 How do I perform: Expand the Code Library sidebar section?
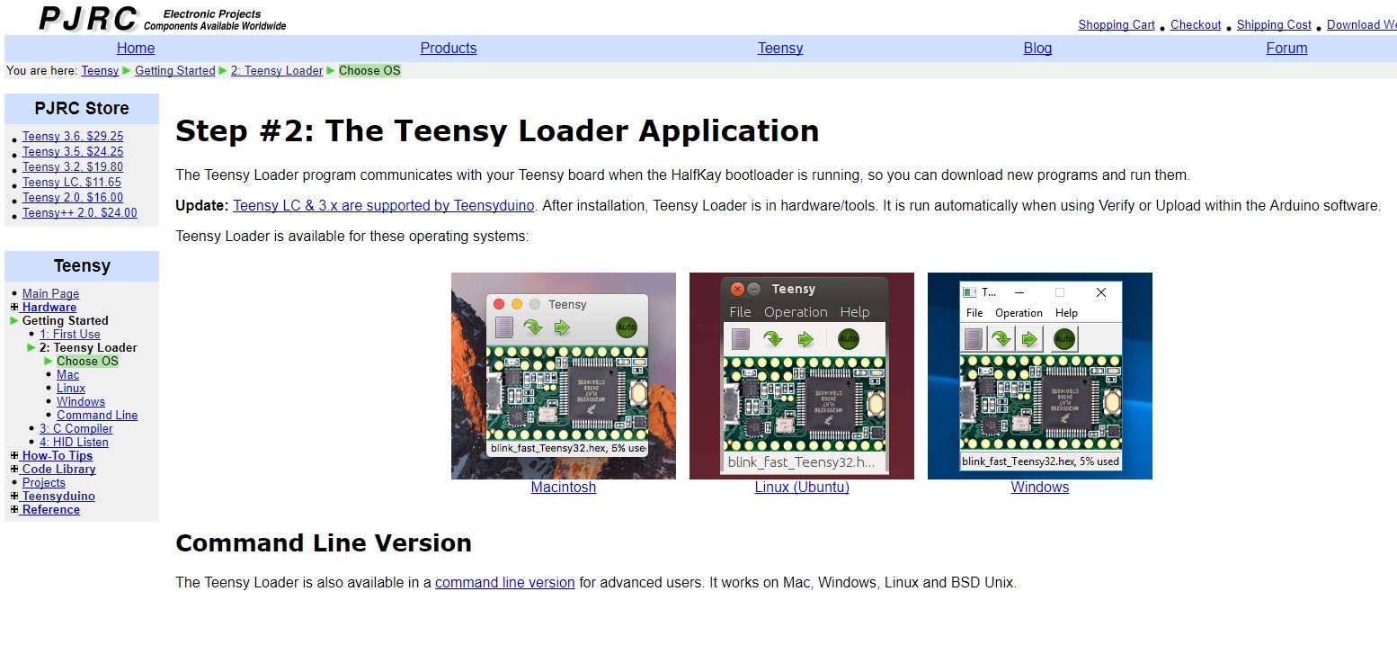tap(14, 470)
